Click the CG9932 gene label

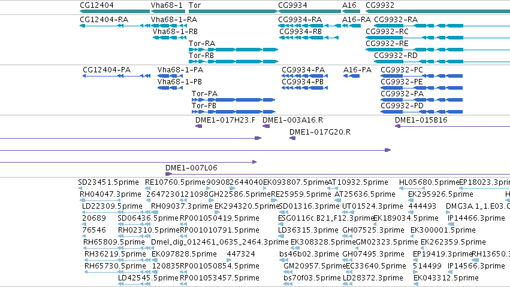[x=380, y=5]
